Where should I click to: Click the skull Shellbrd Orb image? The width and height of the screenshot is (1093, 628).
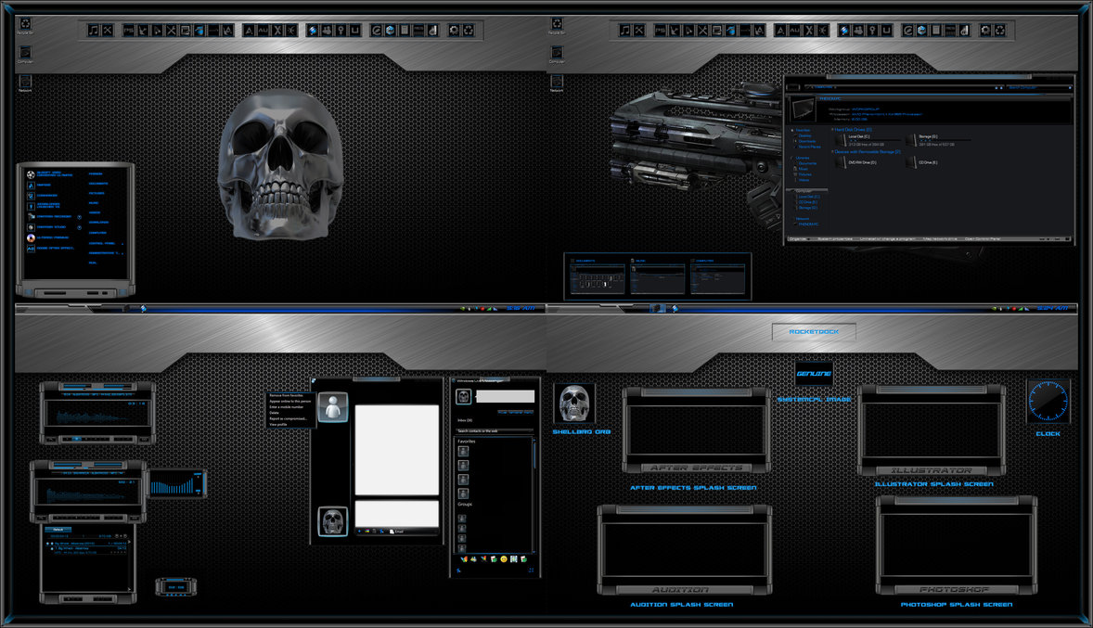click(x=573, y=404)
